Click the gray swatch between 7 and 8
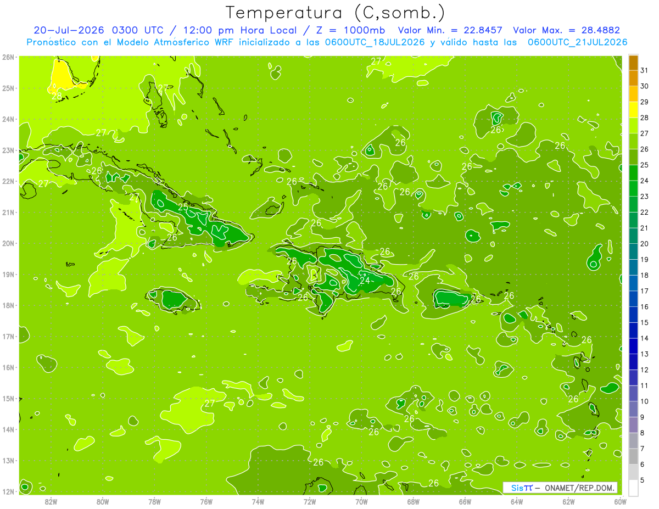659x509 pixels. (633, 440)
